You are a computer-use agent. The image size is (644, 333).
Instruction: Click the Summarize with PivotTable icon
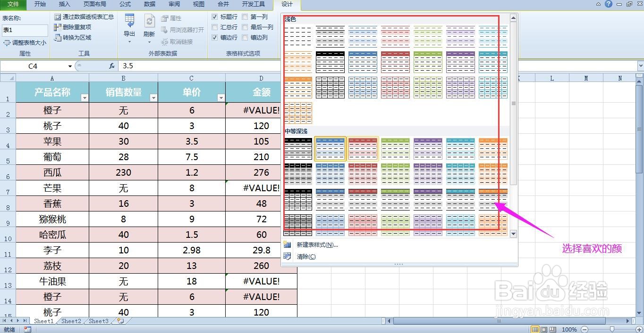58,17
